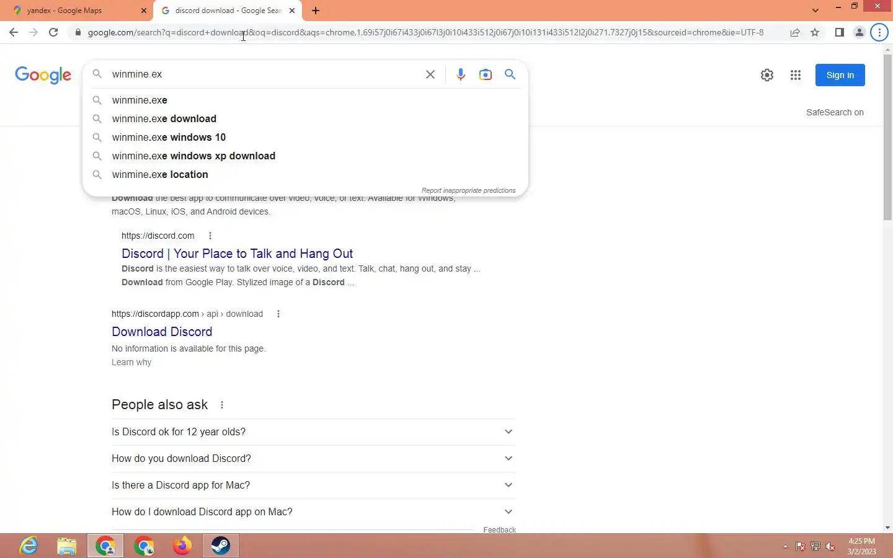Toggle the Chrome side panel icon
893x558 pixels.
pyautogui.click(x=840, y=32)
